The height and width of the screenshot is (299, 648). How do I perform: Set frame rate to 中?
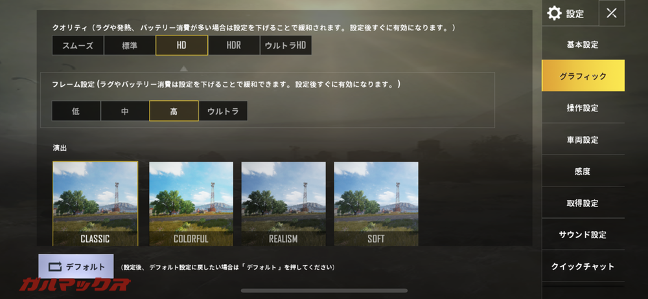(125, 111)
